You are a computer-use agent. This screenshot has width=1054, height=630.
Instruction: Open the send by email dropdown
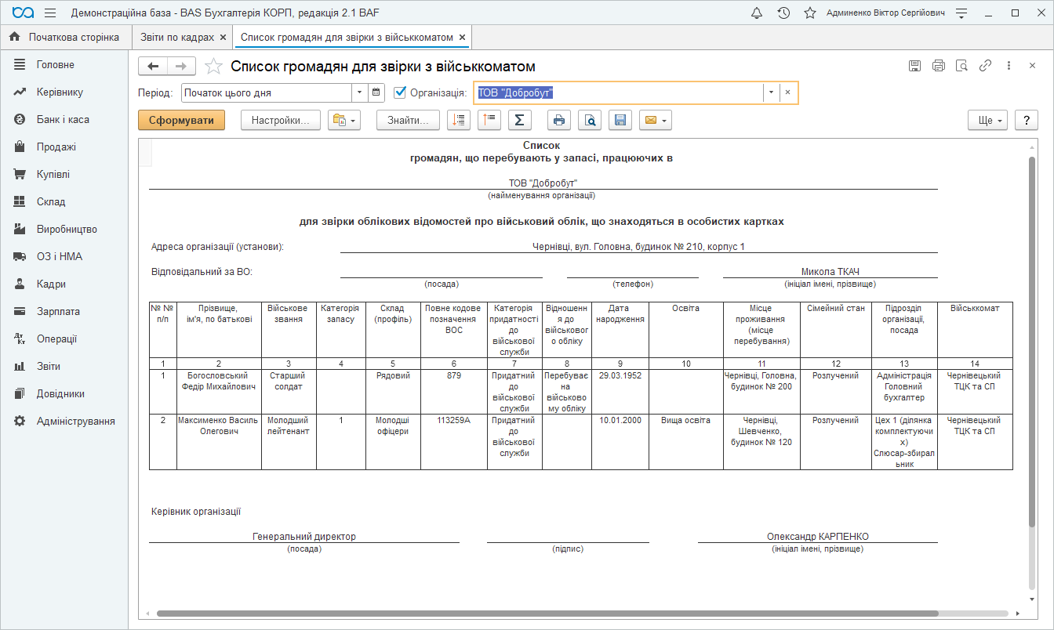pos(656,120)
